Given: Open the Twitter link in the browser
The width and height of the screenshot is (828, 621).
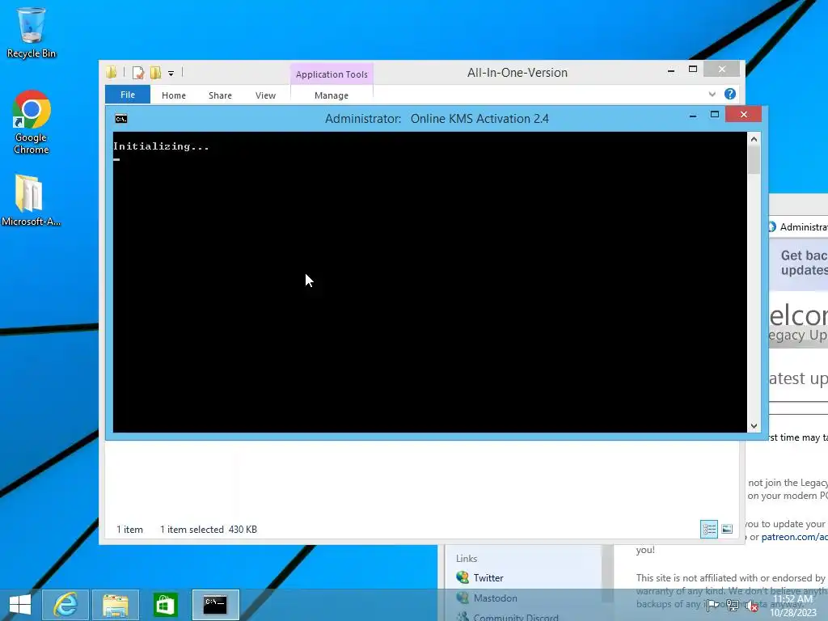Looking at the screenshot, I should 488,577.
